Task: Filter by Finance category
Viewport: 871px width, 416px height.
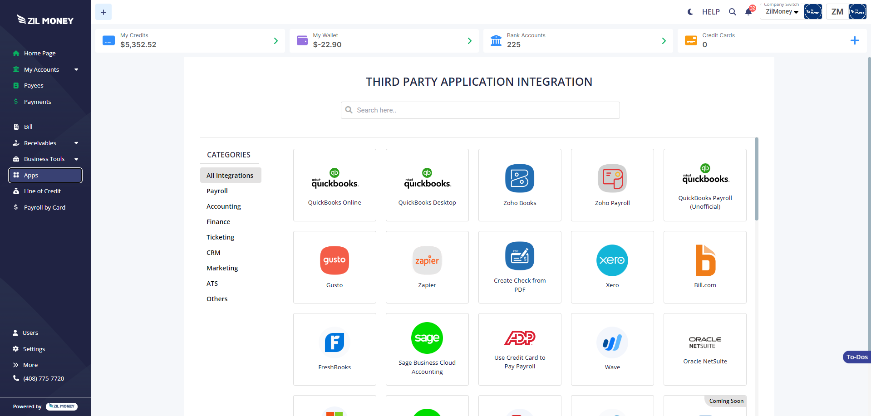Action: click(x=218, y=222)
